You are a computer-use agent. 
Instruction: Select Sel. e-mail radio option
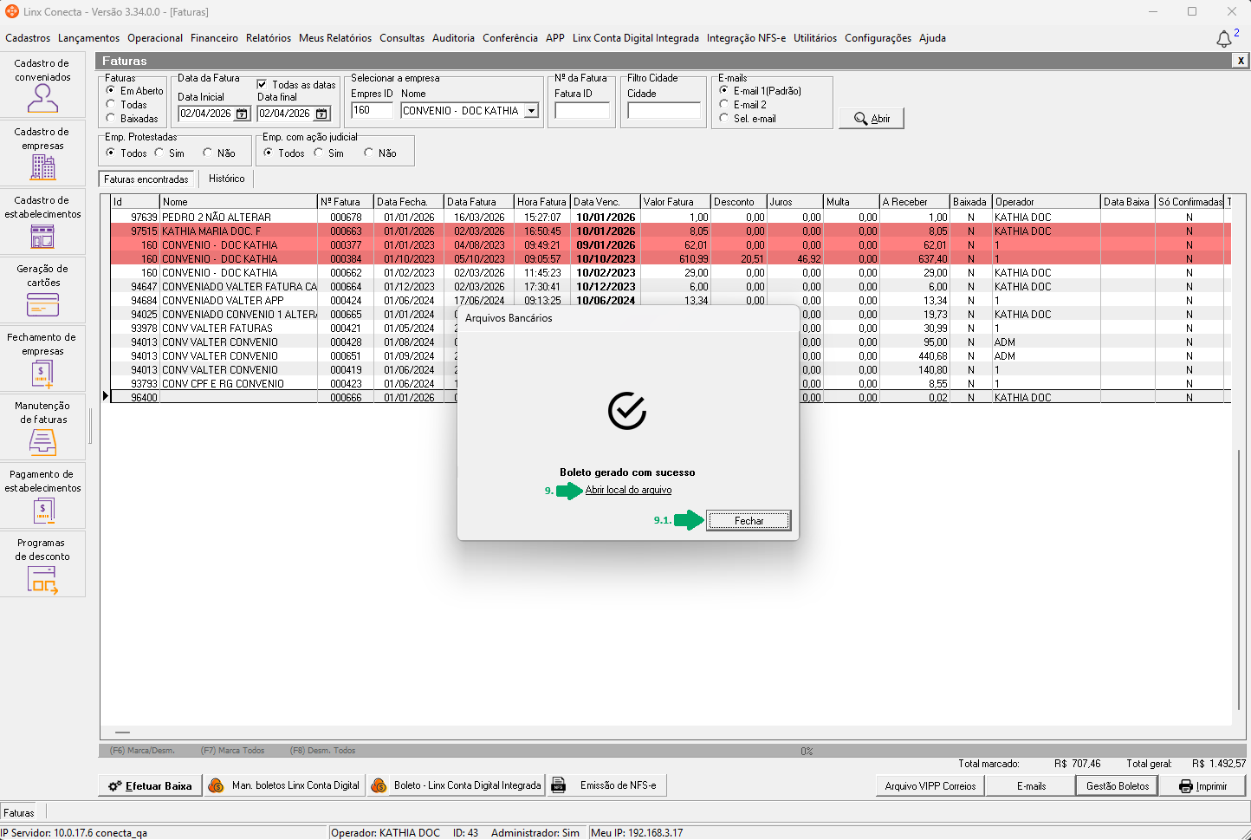[724, 118]
